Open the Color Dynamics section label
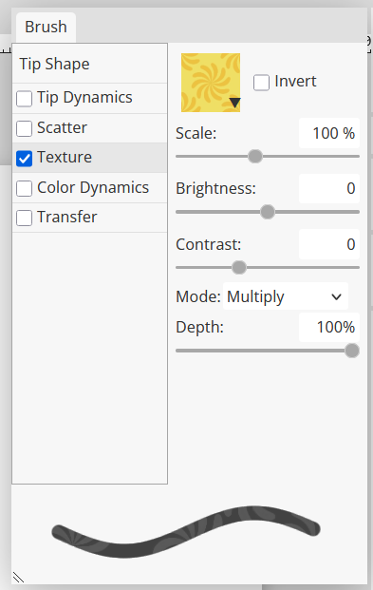The image size is (373, 590). [93, 187]
